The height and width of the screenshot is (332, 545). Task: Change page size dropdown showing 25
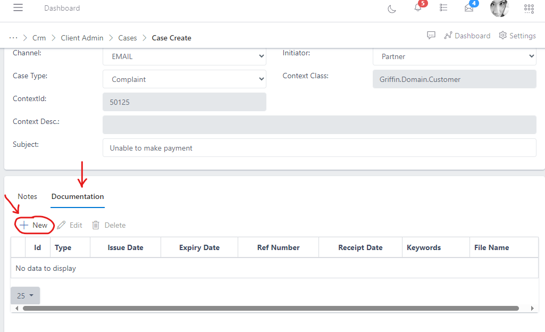pyautogui.click(x=25, y=296)
